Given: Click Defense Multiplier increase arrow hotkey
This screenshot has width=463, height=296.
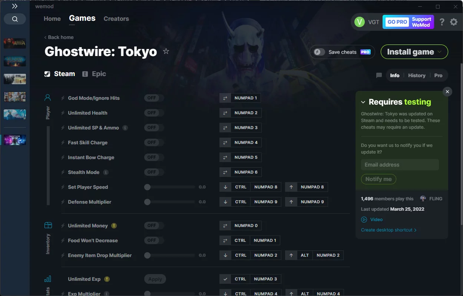Looking at the screenshot, I should (291, 202).
